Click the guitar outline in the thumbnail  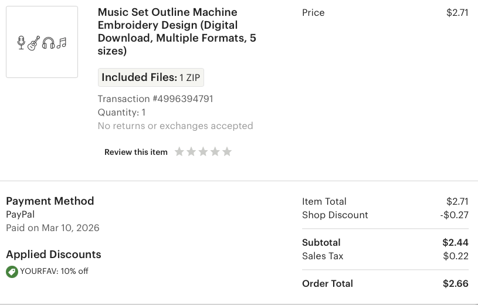pyautogui.click(x=34, y=43)
